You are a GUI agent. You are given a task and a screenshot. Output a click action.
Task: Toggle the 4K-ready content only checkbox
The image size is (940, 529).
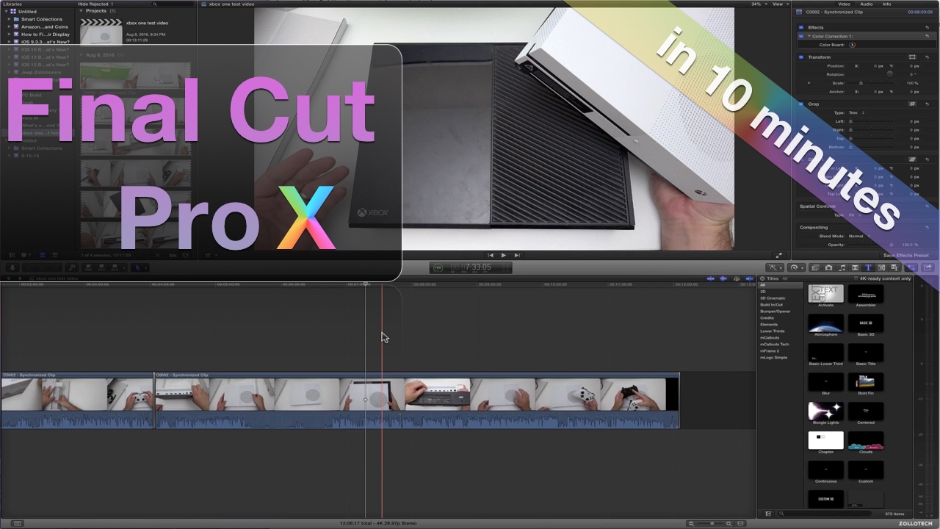(856, 278)
